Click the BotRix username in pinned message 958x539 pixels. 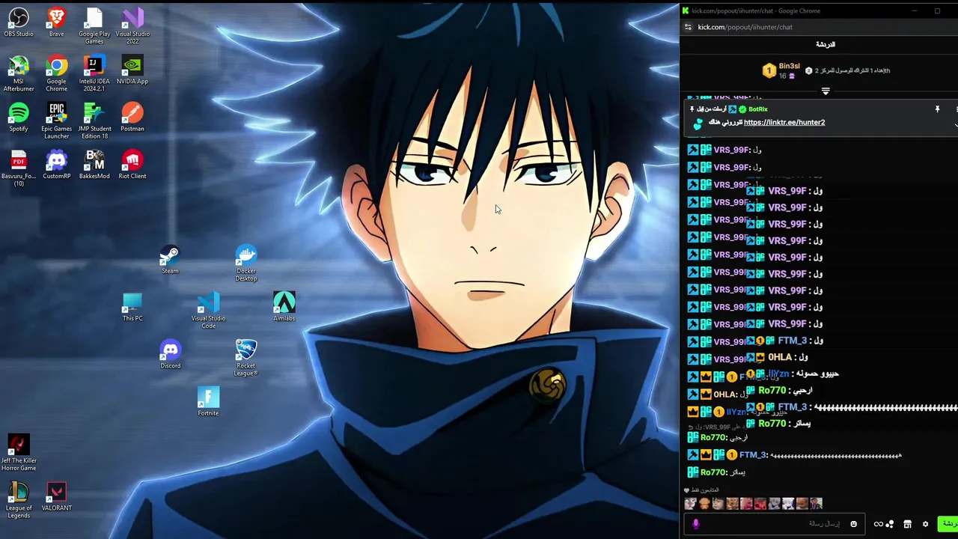coord(757,109)
